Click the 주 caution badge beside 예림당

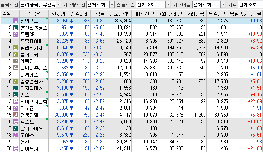tap(16, 61)
